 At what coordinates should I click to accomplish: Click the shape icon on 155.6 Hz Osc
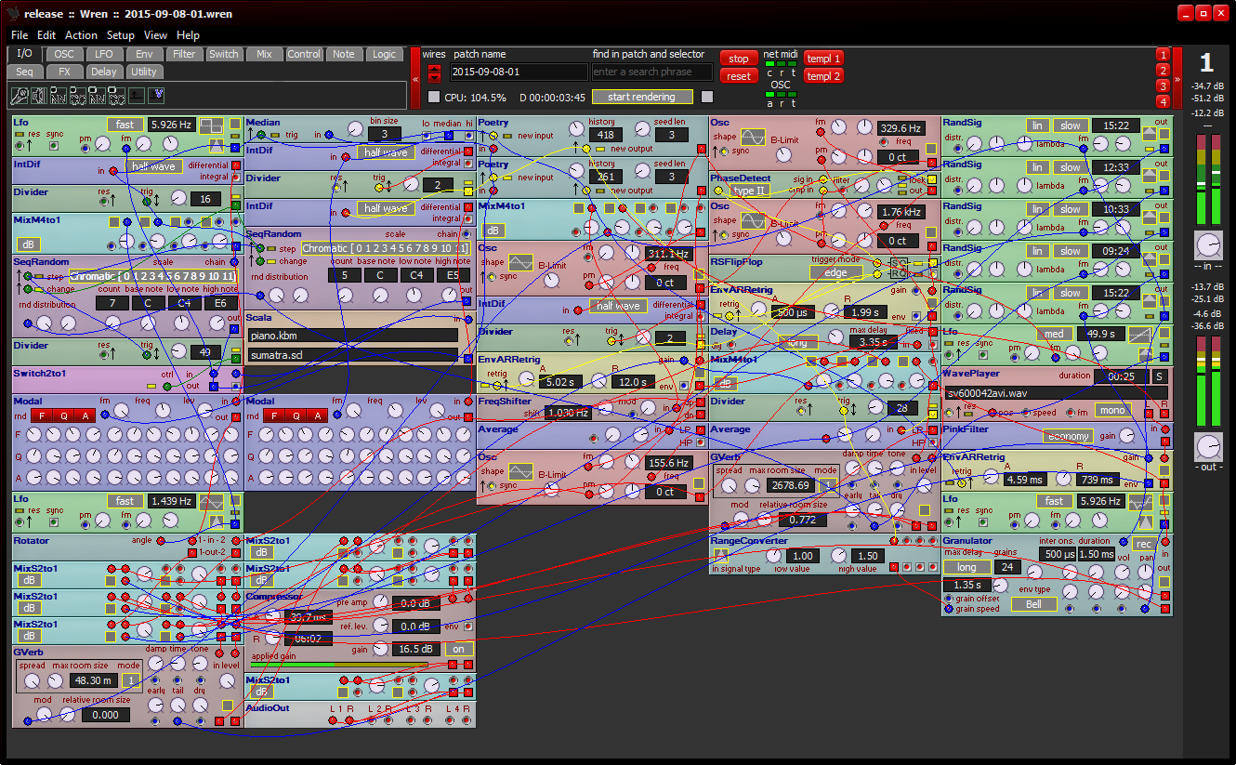520,471
